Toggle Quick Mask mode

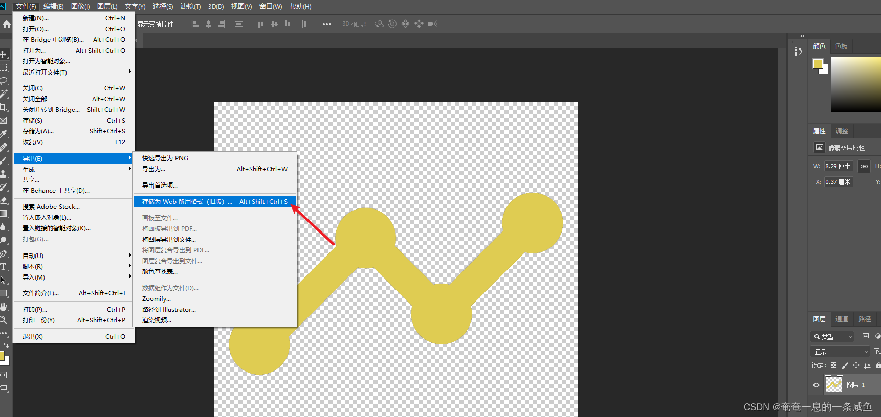point(4,375)
